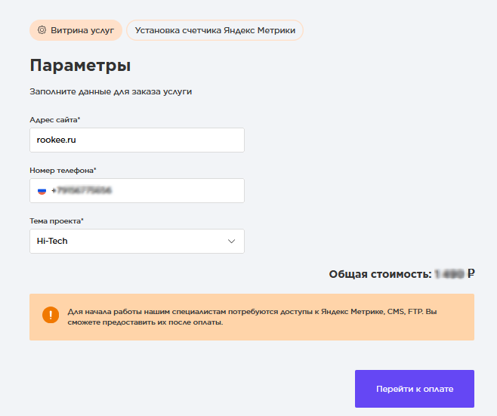Image resolution: width=497 pixels, height=416 pixels.
Task: Select the Установка счетчика Яндекс Метрики chip
Action: [x=215, y=30]
